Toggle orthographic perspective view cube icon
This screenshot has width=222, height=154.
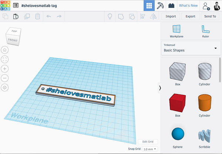pos(5,87)
